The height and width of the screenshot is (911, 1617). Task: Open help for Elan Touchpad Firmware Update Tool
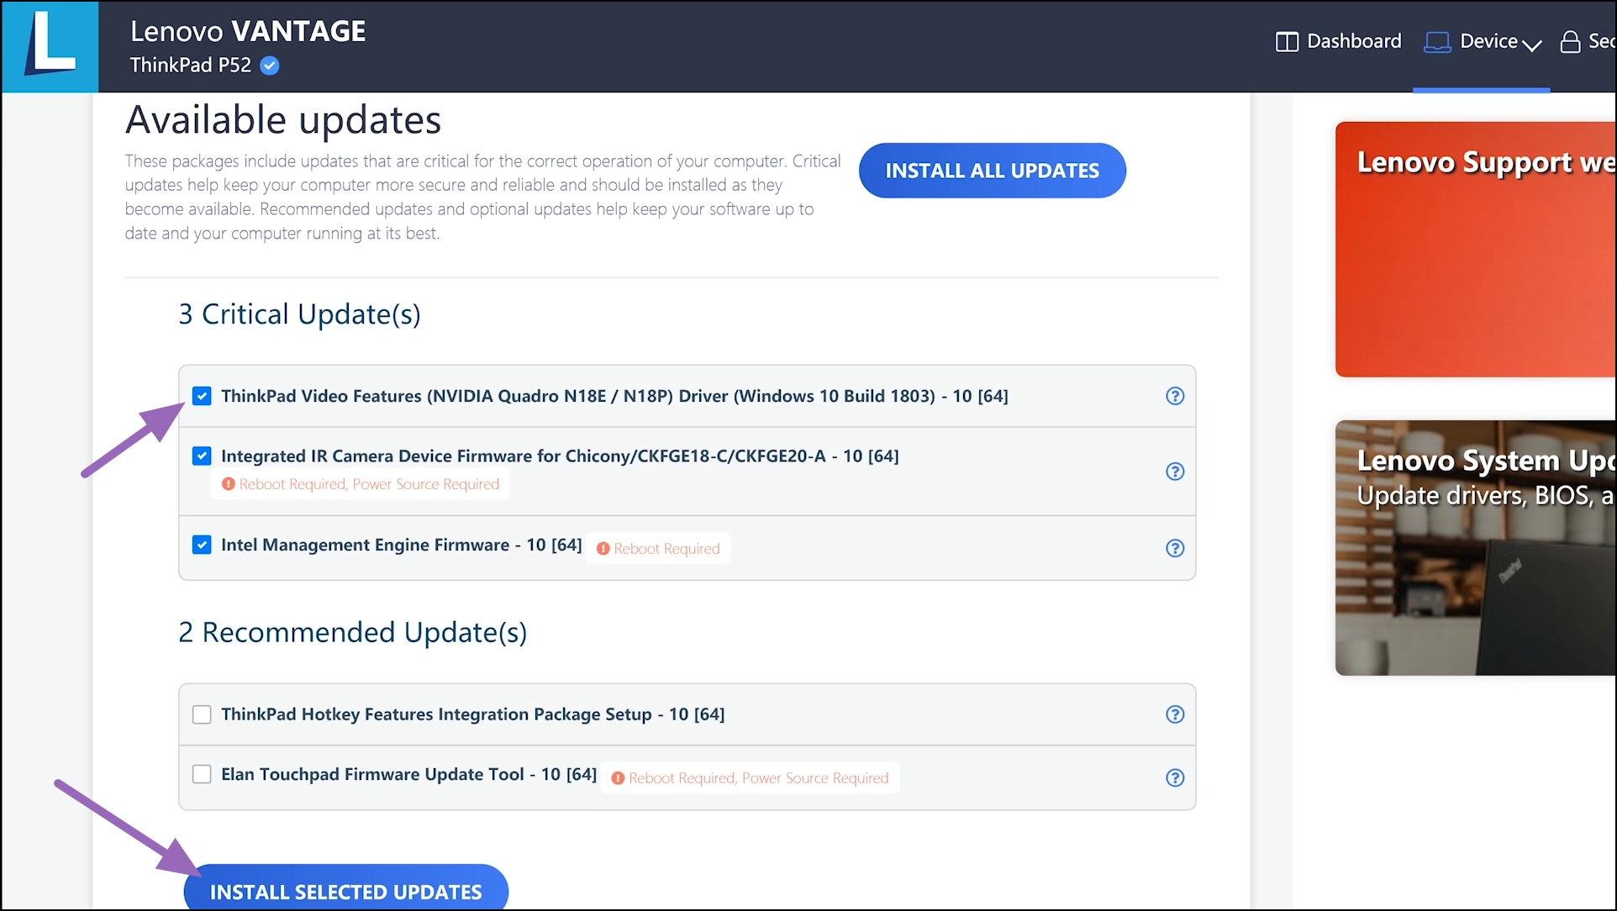click(1174, 777)
